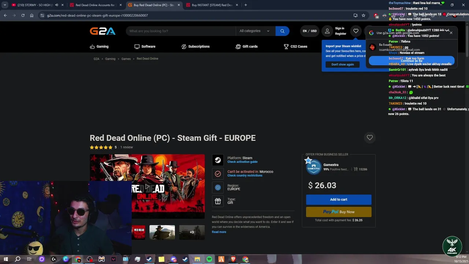This screenshot has height=264, width=469.
Task: Click the browser address bar URL
Action: tap(97, 15)
